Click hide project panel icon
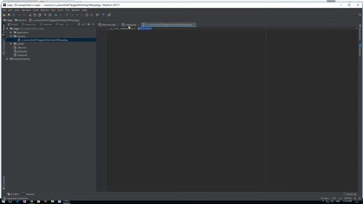This screenshot has height=204, width=363. pyautogui.click(x=94, y=24)
